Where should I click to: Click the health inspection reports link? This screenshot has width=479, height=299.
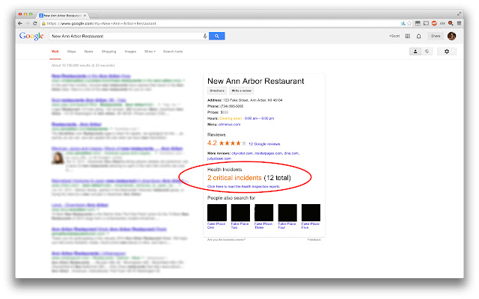coord(243,186)
